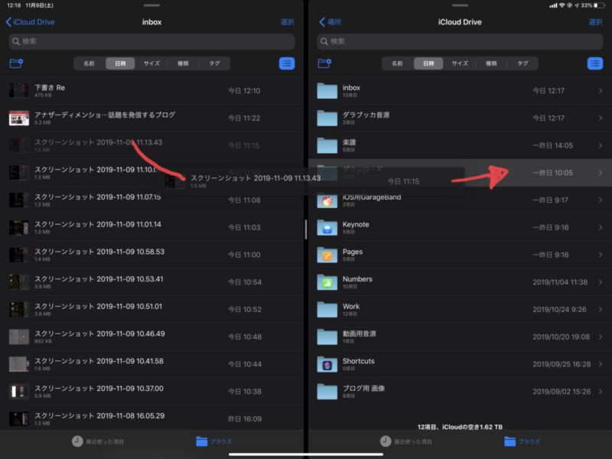Expand ダラブッカ音源 row chevron
The width and height of the screenshot is (612, 459).
(601, 118)
